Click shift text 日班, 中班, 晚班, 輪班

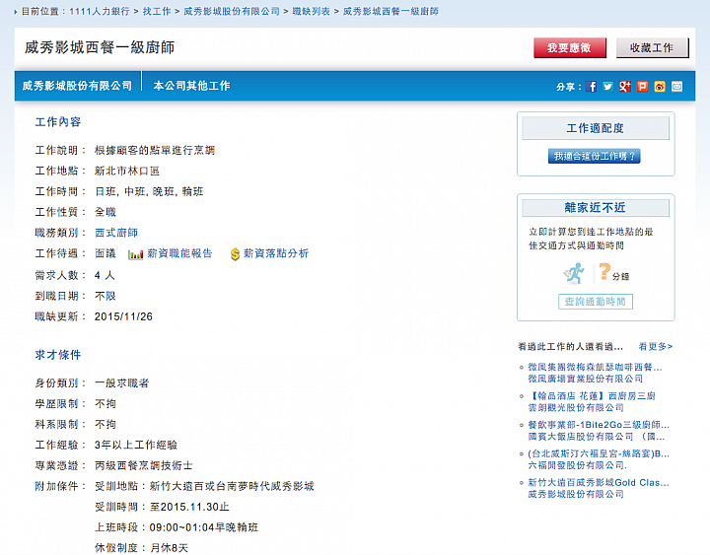[149, 191]
